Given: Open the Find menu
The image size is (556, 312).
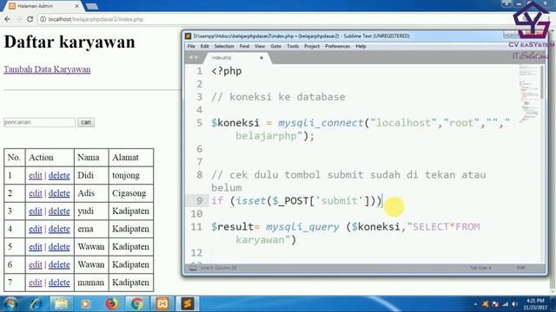Looking at the screenshot, I should coord(244,46).
